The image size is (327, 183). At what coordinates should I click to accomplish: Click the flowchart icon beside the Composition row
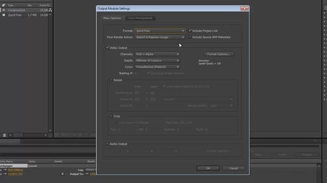(x=50, y=10)
